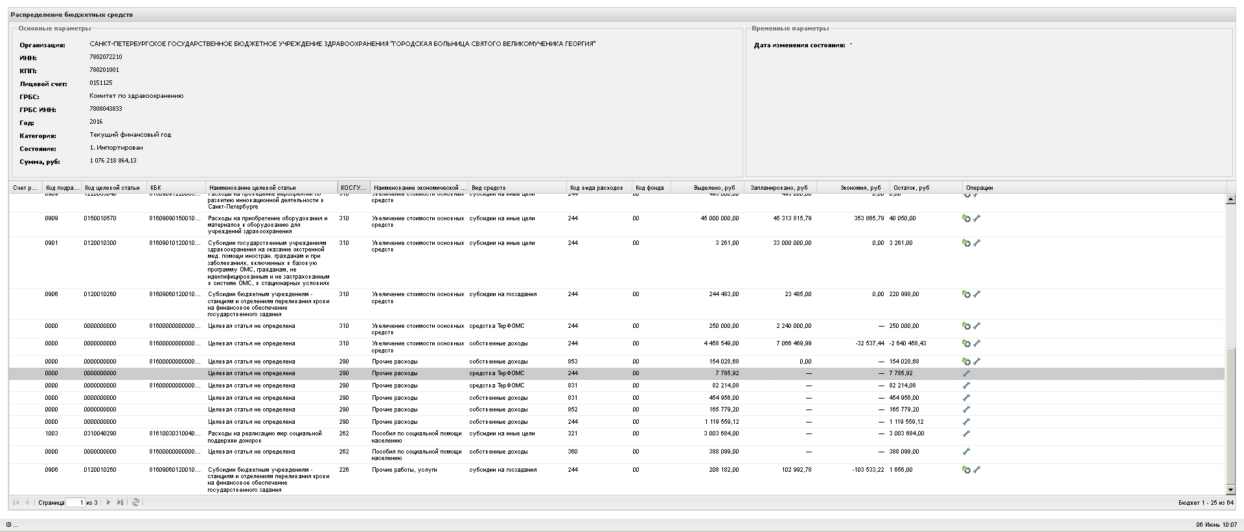The image size is (1244, 532).
Task: Click the gear icon in the 4 458 549,00 row
Action: pyautogui.click(x=966, y=343)
